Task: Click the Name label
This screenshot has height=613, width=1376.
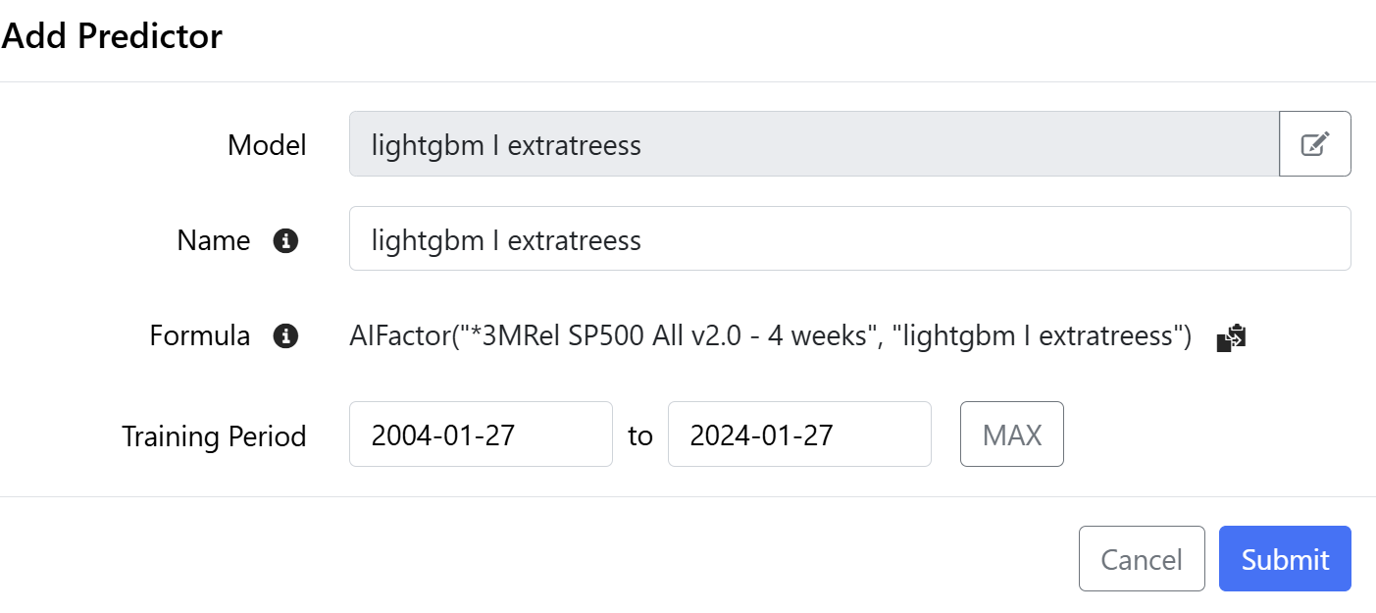Action: [213, 240]
